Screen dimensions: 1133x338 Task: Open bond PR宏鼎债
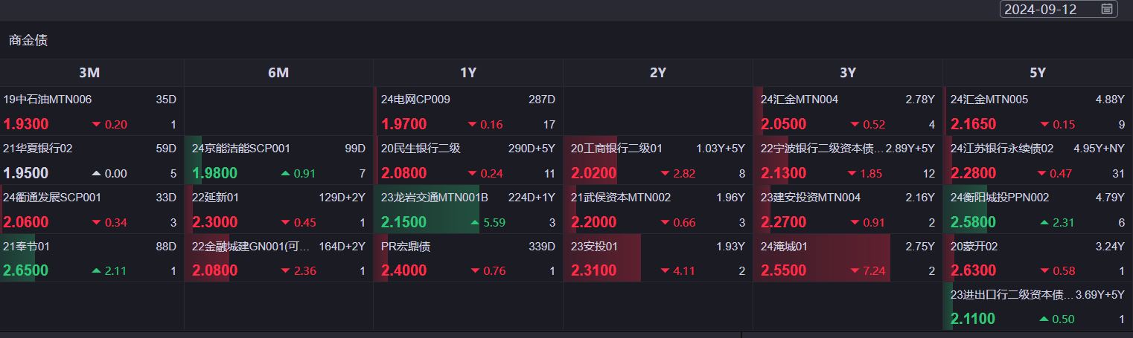[x=406, y=247]
